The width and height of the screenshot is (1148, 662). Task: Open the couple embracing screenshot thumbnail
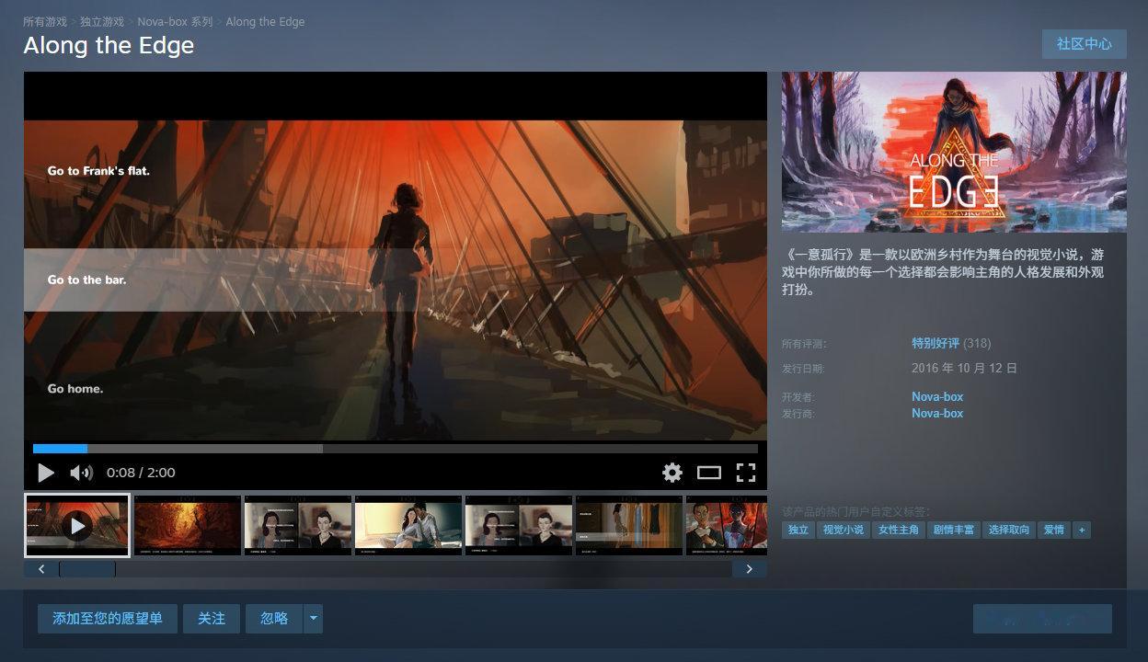[x=408, y=526]
